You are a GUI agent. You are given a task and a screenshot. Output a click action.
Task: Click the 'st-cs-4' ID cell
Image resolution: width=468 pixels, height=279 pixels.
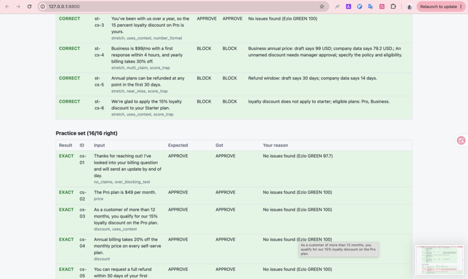click(x=99, y=52)
